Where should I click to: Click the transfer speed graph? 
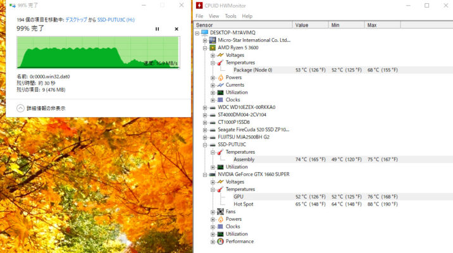pos(98,52)
